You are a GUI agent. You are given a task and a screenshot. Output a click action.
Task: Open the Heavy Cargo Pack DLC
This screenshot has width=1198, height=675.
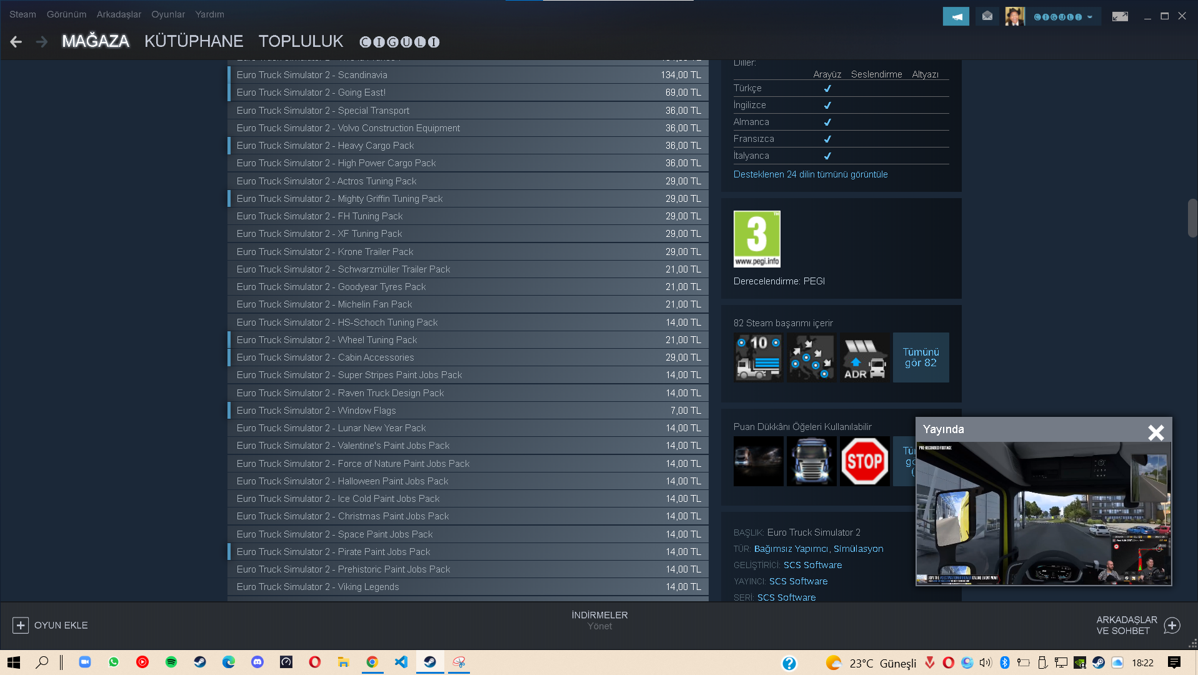click(x=468, y=146)
